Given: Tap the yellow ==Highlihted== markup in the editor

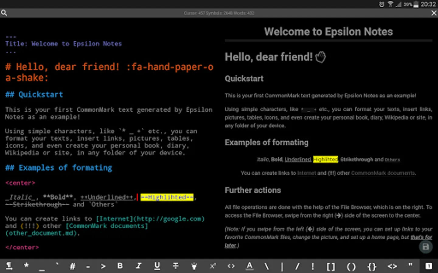Looking at the screenshot, I should tap(167, 197).
